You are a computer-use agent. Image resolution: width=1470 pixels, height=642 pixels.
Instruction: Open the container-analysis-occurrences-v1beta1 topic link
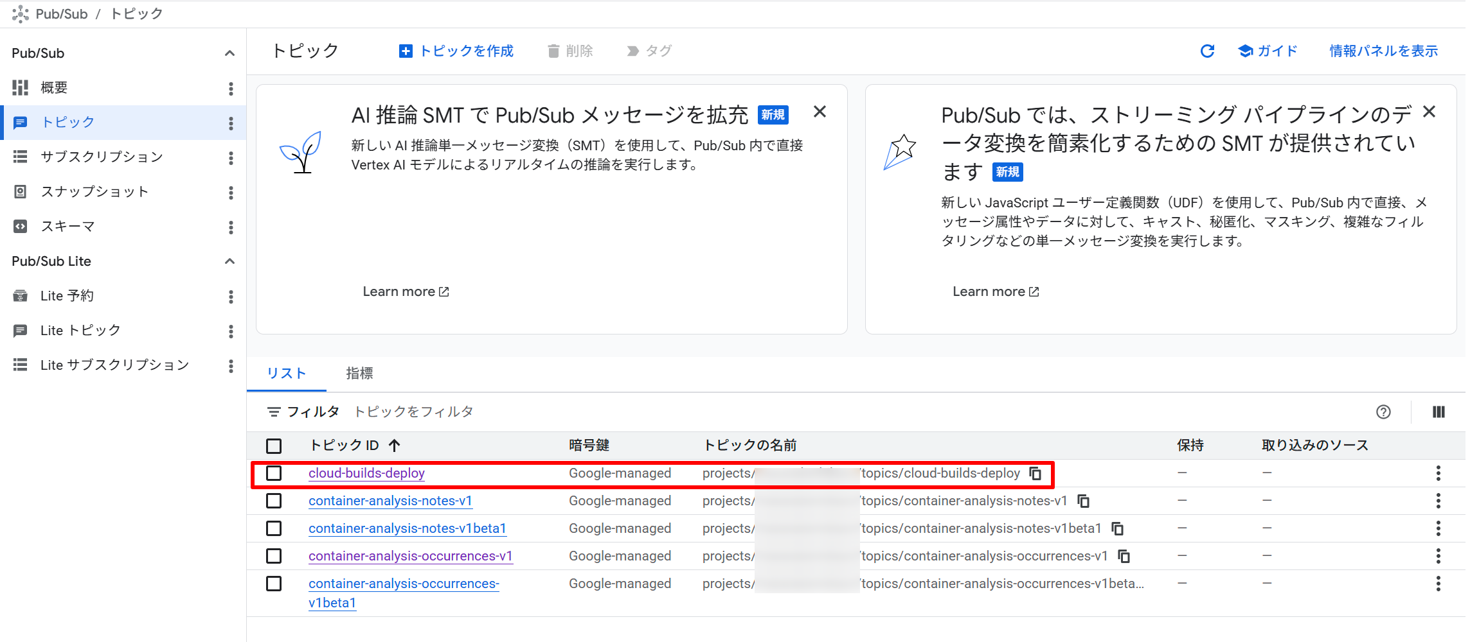[x=404, y=593]
